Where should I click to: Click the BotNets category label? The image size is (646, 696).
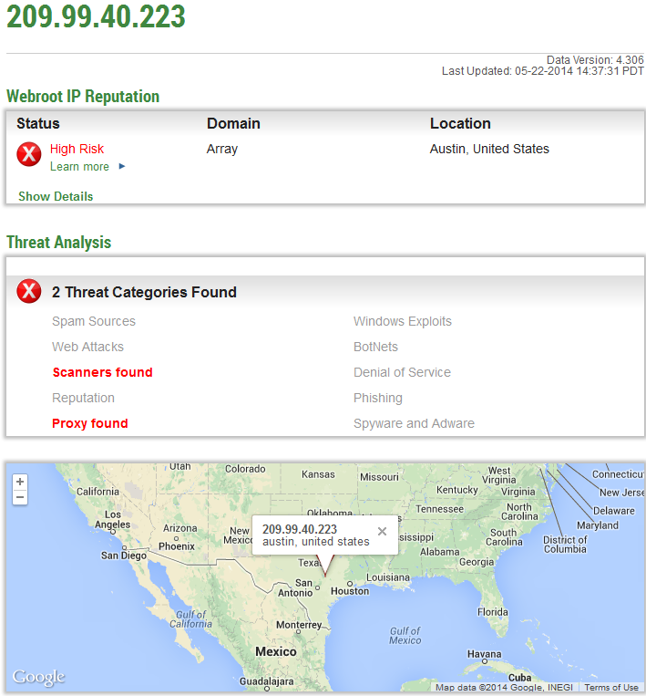375,347
